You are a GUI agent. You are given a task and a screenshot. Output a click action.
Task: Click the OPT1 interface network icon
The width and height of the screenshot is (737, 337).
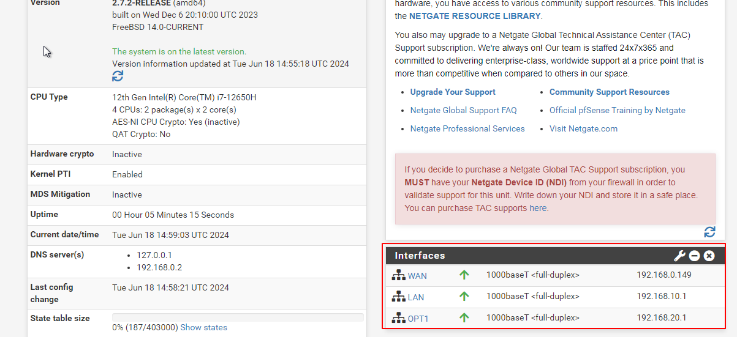tap(399, 318)
